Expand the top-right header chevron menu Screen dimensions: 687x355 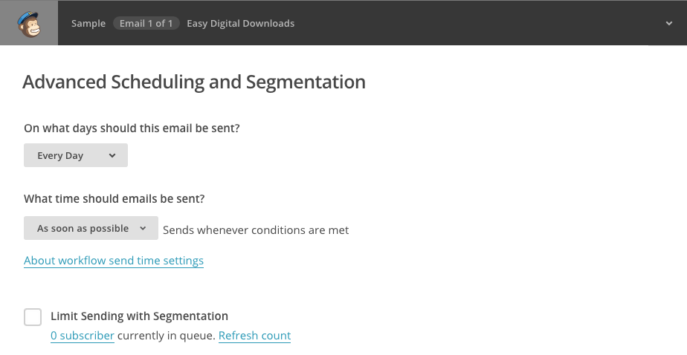tap(668, 24)
